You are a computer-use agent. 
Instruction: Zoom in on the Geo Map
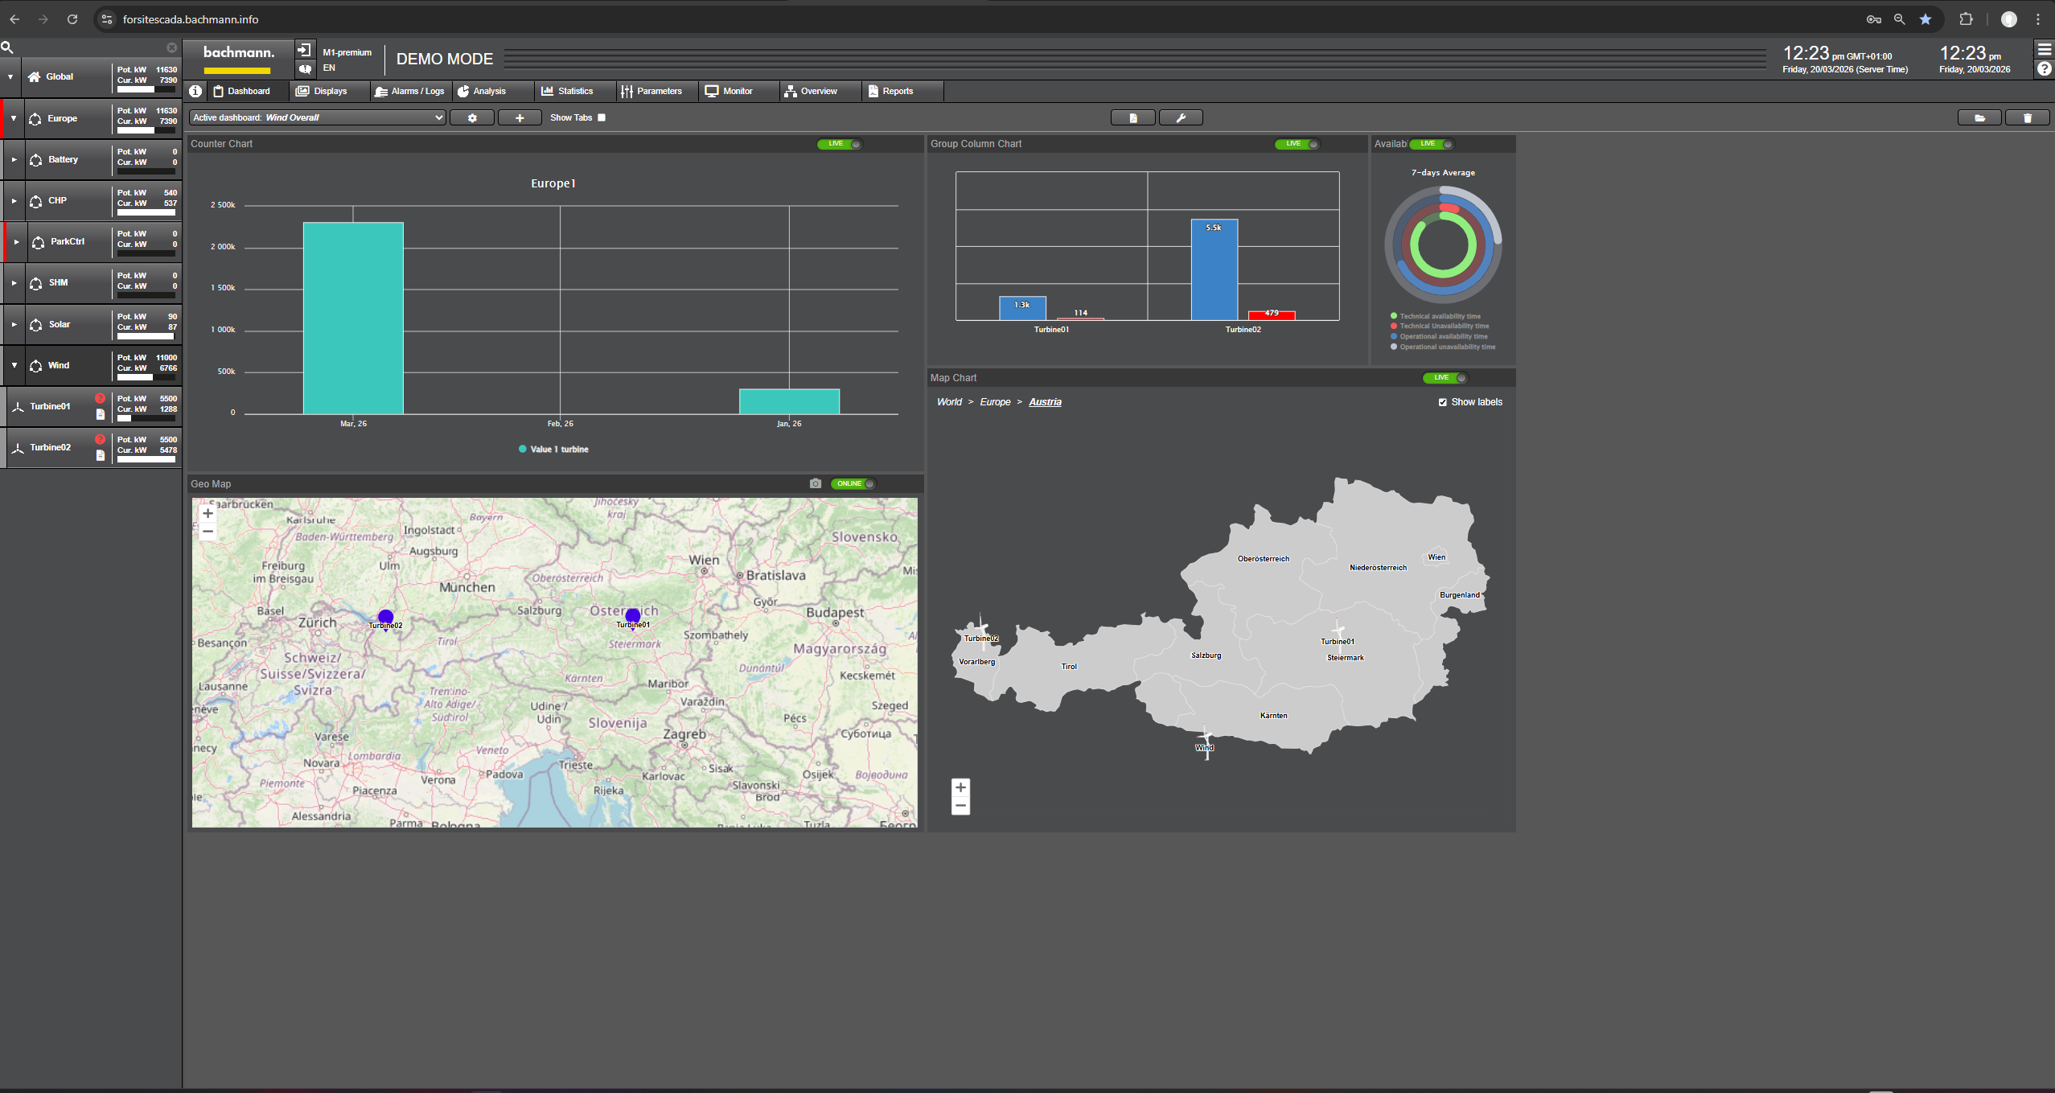208,513
